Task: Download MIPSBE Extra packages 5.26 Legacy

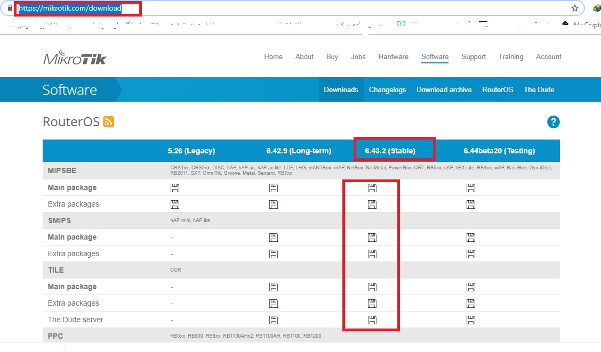Action: (x=175, y=204)
